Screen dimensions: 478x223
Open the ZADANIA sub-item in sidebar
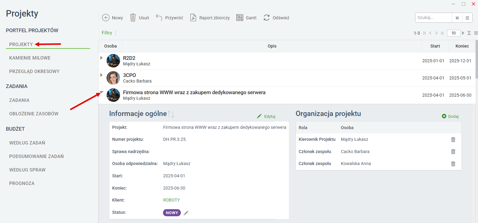(x=19, y=100)
